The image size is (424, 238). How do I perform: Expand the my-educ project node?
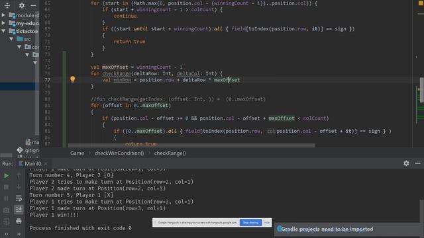pyautogui.click(x=3, y=23)
